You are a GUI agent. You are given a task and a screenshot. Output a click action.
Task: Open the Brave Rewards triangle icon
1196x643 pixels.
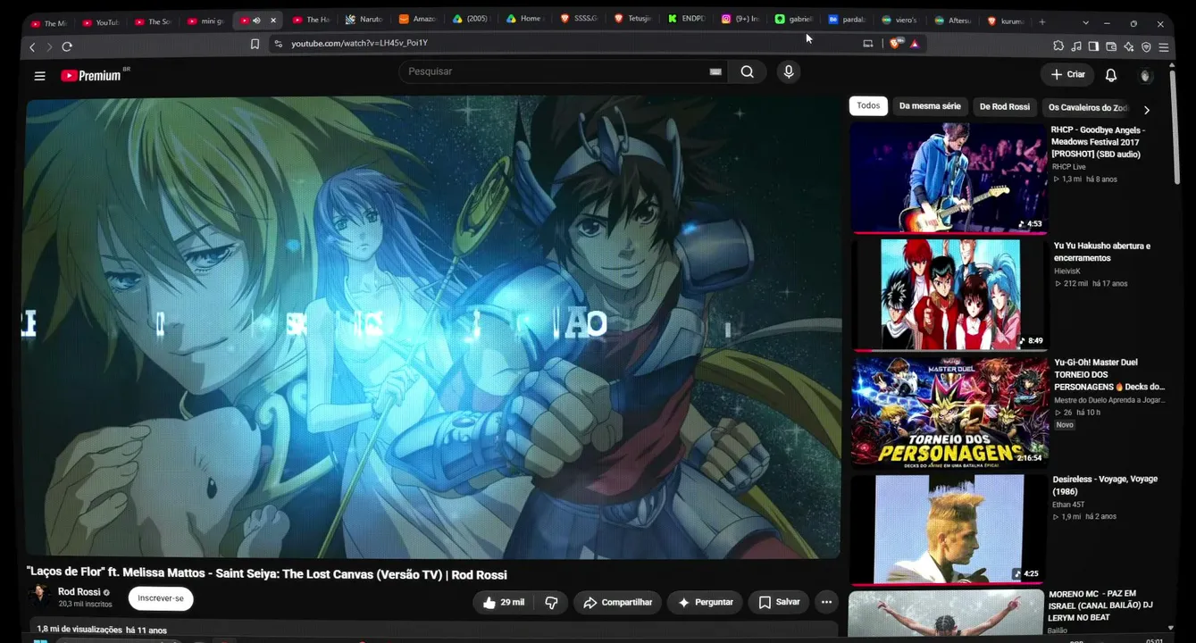[915, 43]
